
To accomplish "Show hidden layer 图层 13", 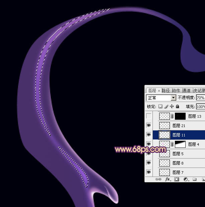I will (149, 116).
